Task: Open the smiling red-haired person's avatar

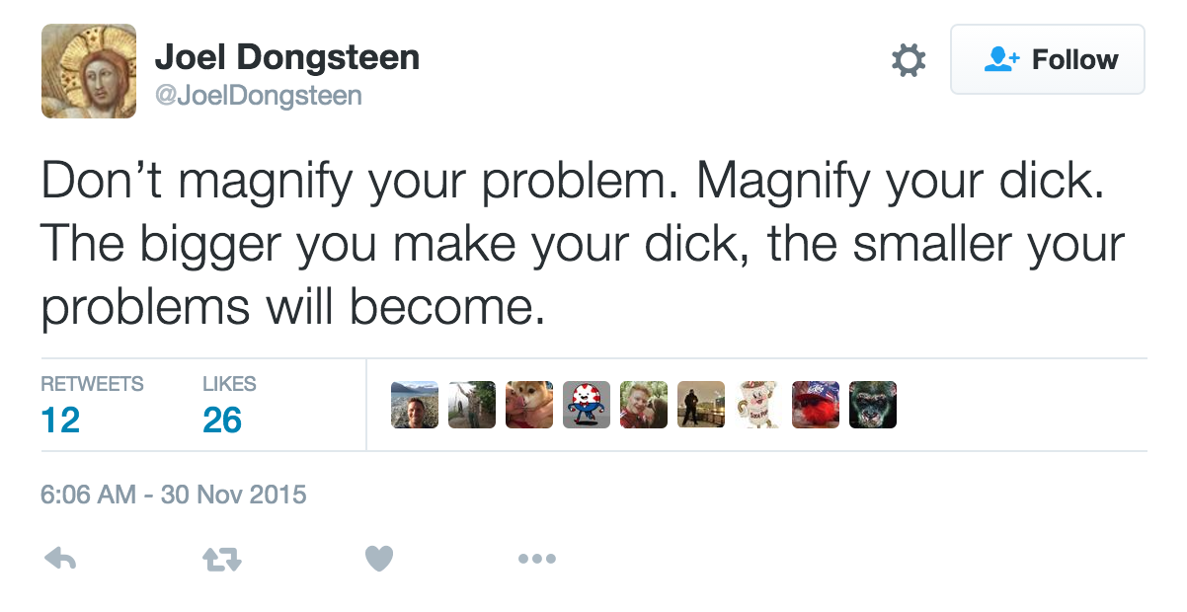Action: (644, 405)
